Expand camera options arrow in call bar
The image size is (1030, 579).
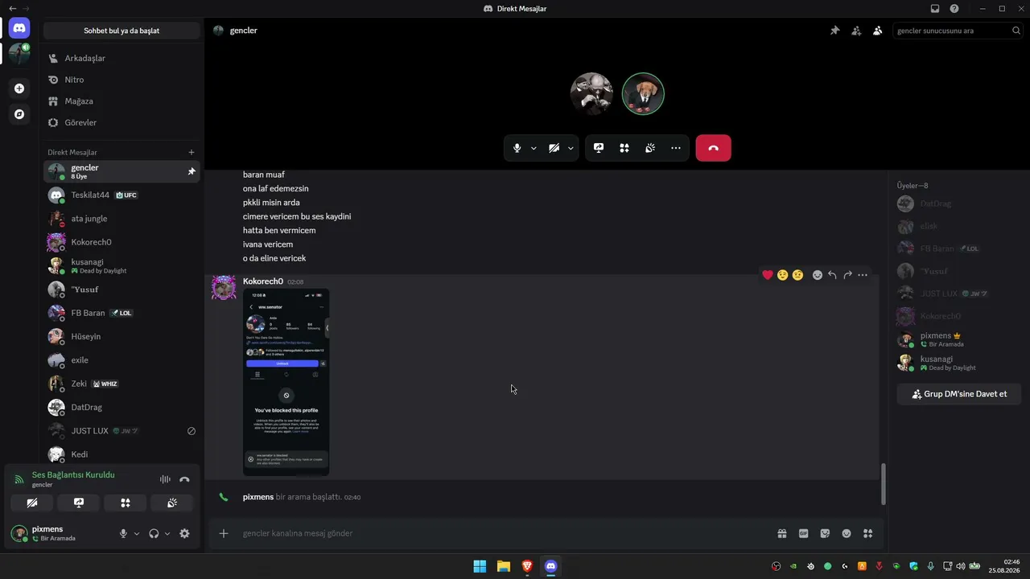571,148
